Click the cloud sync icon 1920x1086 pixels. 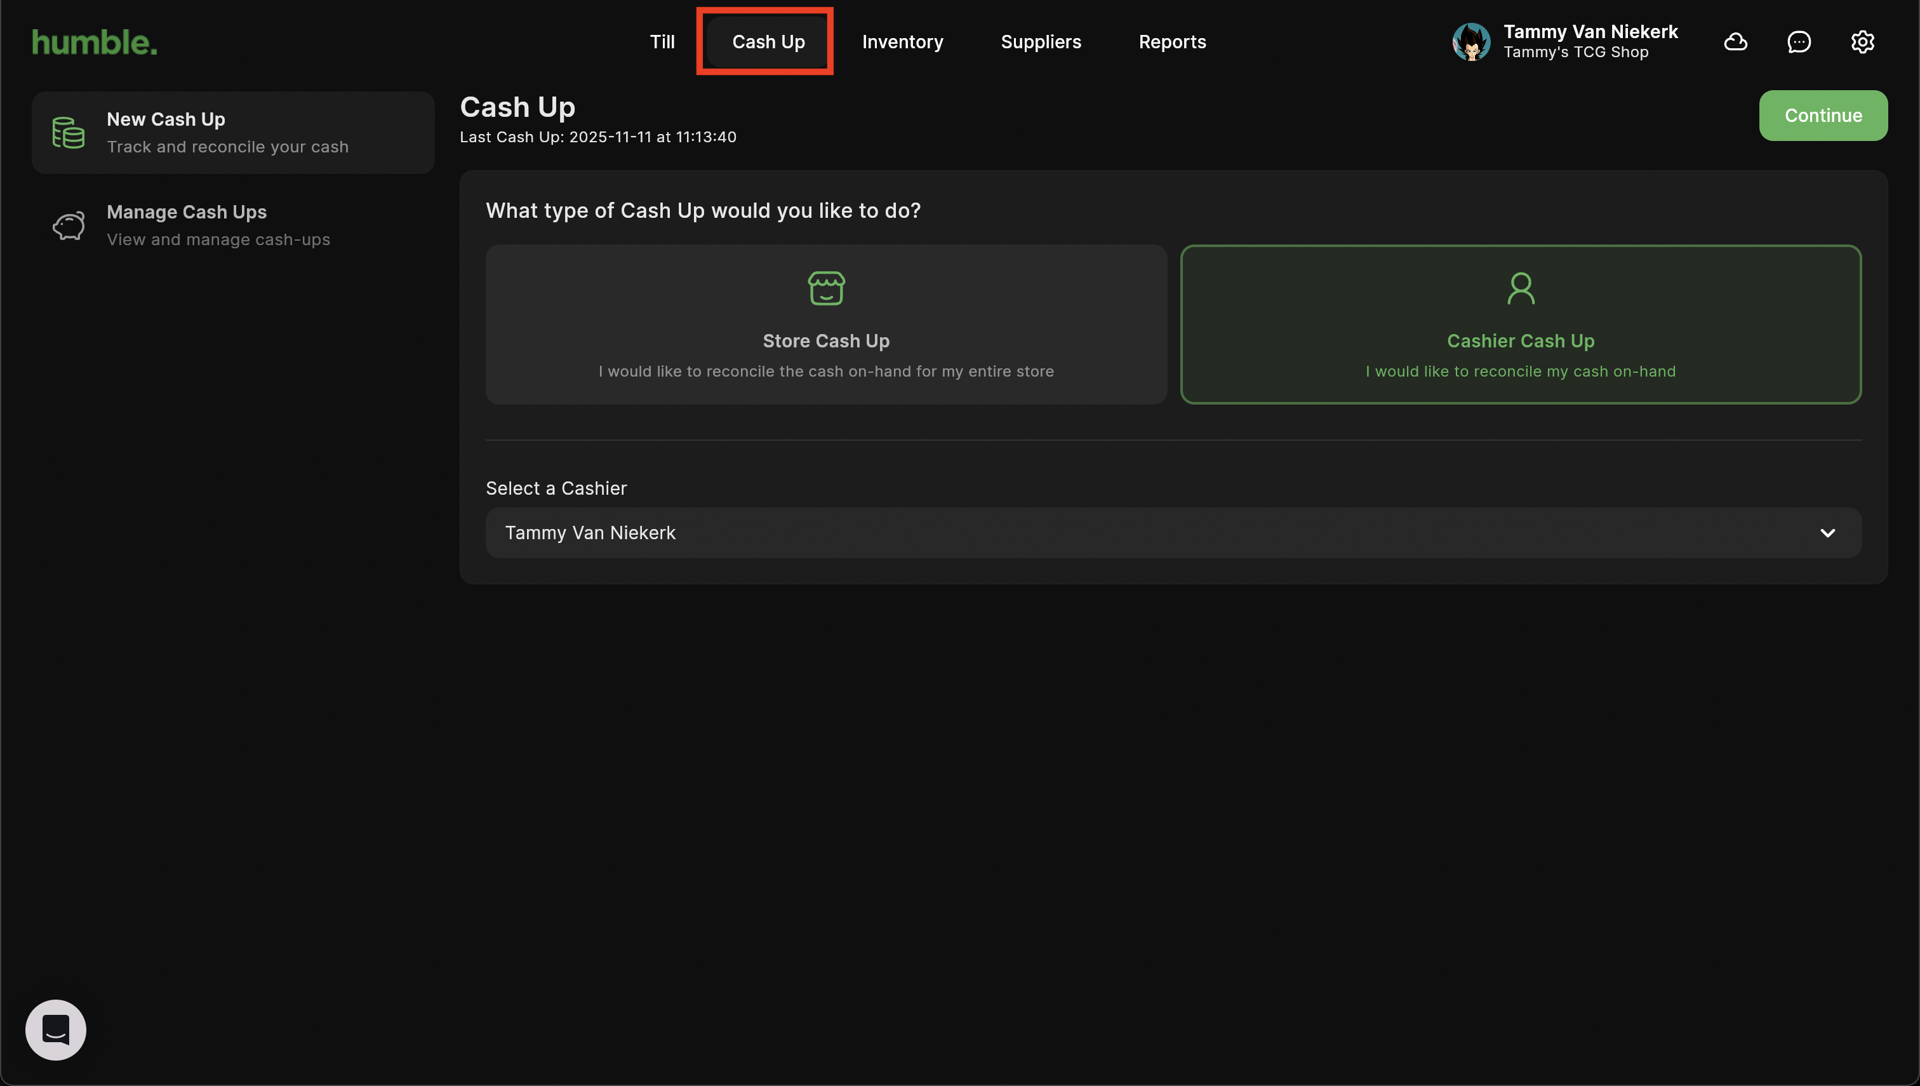tap(1735, 42)
